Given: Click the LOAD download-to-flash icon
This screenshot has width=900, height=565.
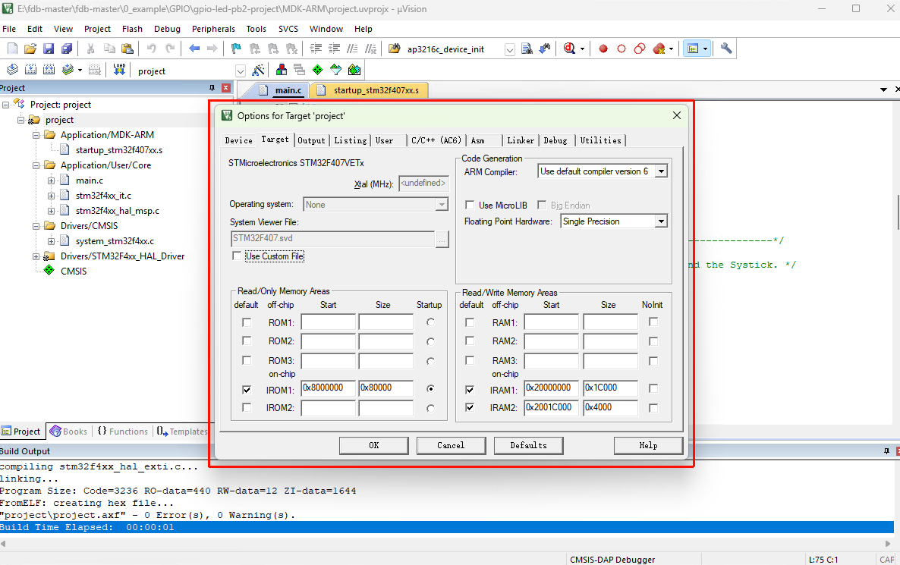Looking at the screenshot, I should point(119,70).
